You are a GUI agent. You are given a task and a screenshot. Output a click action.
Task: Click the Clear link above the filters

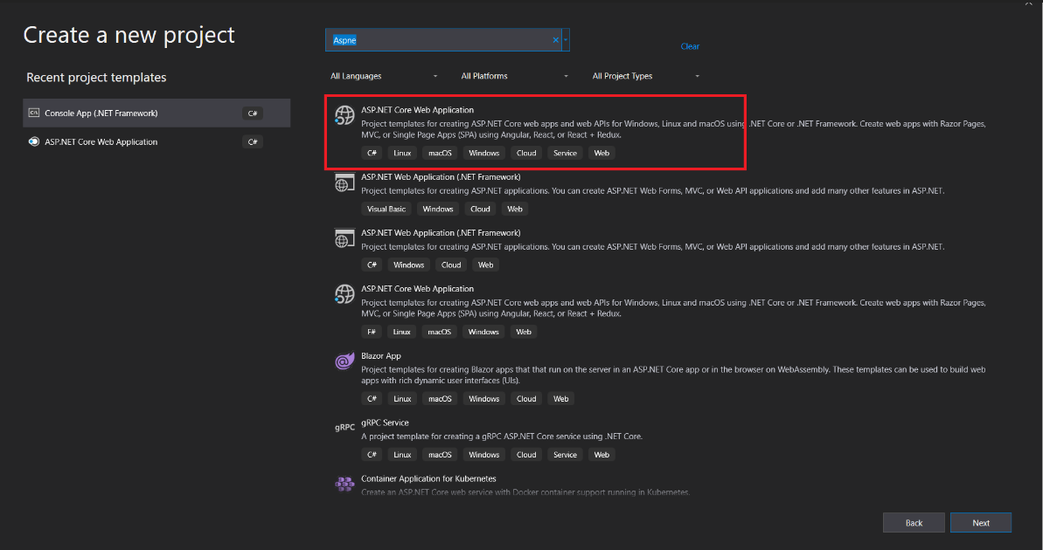tap(690, 46)
